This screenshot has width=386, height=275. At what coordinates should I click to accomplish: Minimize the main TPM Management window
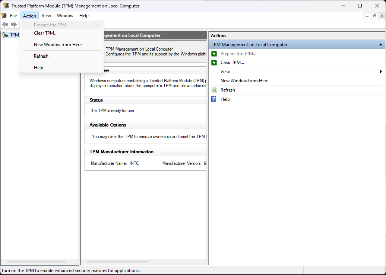pyautogui.click(x=343, y=6)
